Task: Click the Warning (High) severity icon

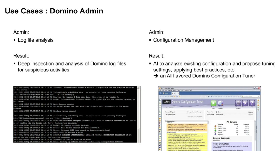Action: pyautogui.click(x=215, y=128)
